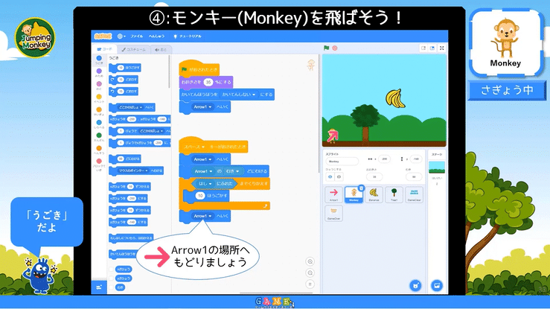Select the イベント (Events) block category

(99, 98)
